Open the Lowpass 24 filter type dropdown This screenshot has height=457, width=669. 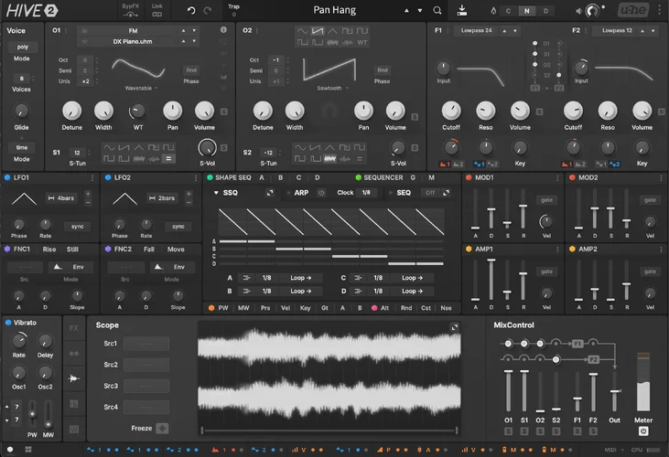point(479,30)
